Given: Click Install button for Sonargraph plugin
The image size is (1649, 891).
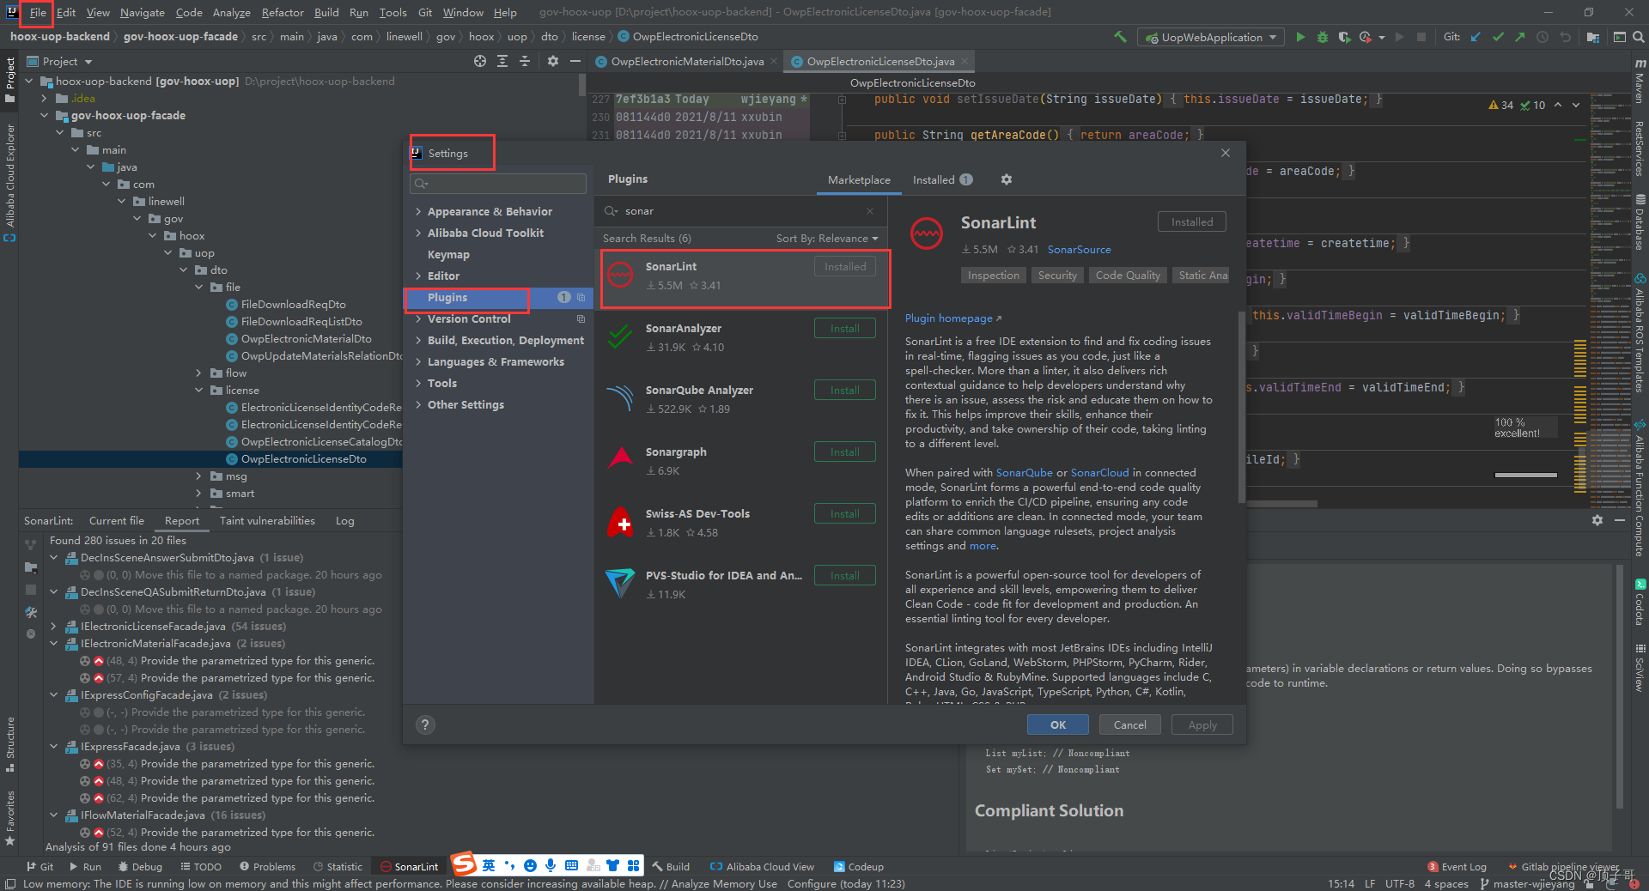Looking at the screenshot, I should (845, 452).
